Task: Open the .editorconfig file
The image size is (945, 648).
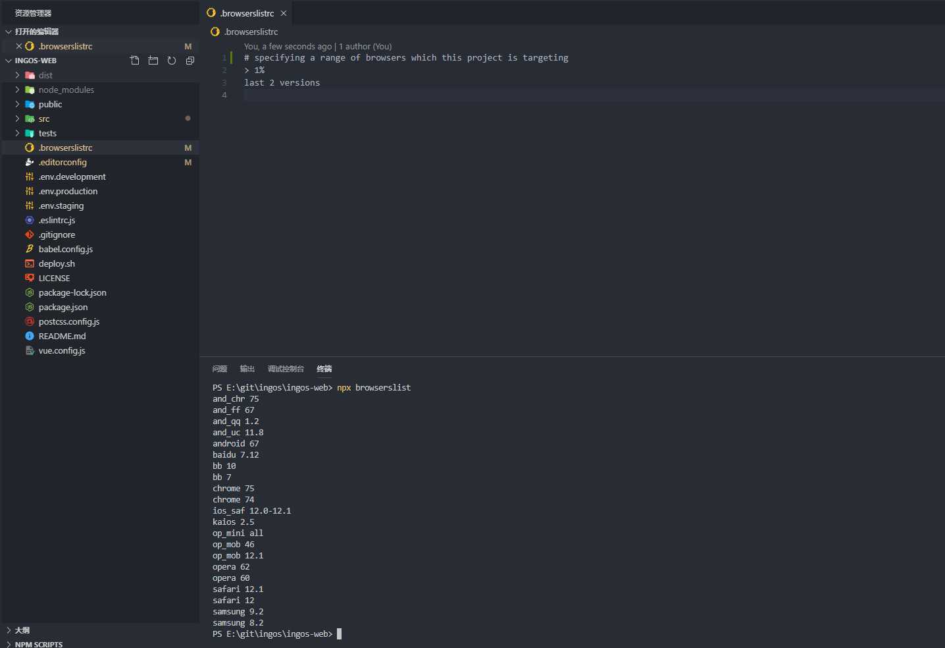Action: tap(63, 162)
